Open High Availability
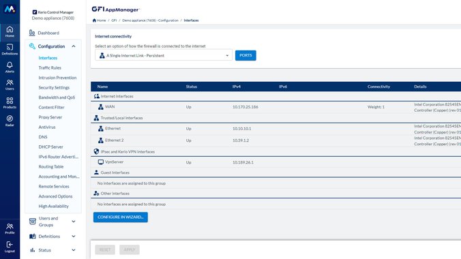The width and height of the screenshot is (461, 259). [53, 206]
